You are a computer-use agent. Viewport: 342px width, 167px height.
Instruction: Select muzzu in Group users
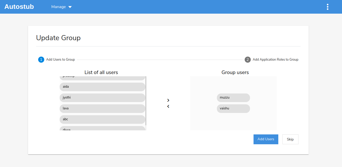[233, 98]
